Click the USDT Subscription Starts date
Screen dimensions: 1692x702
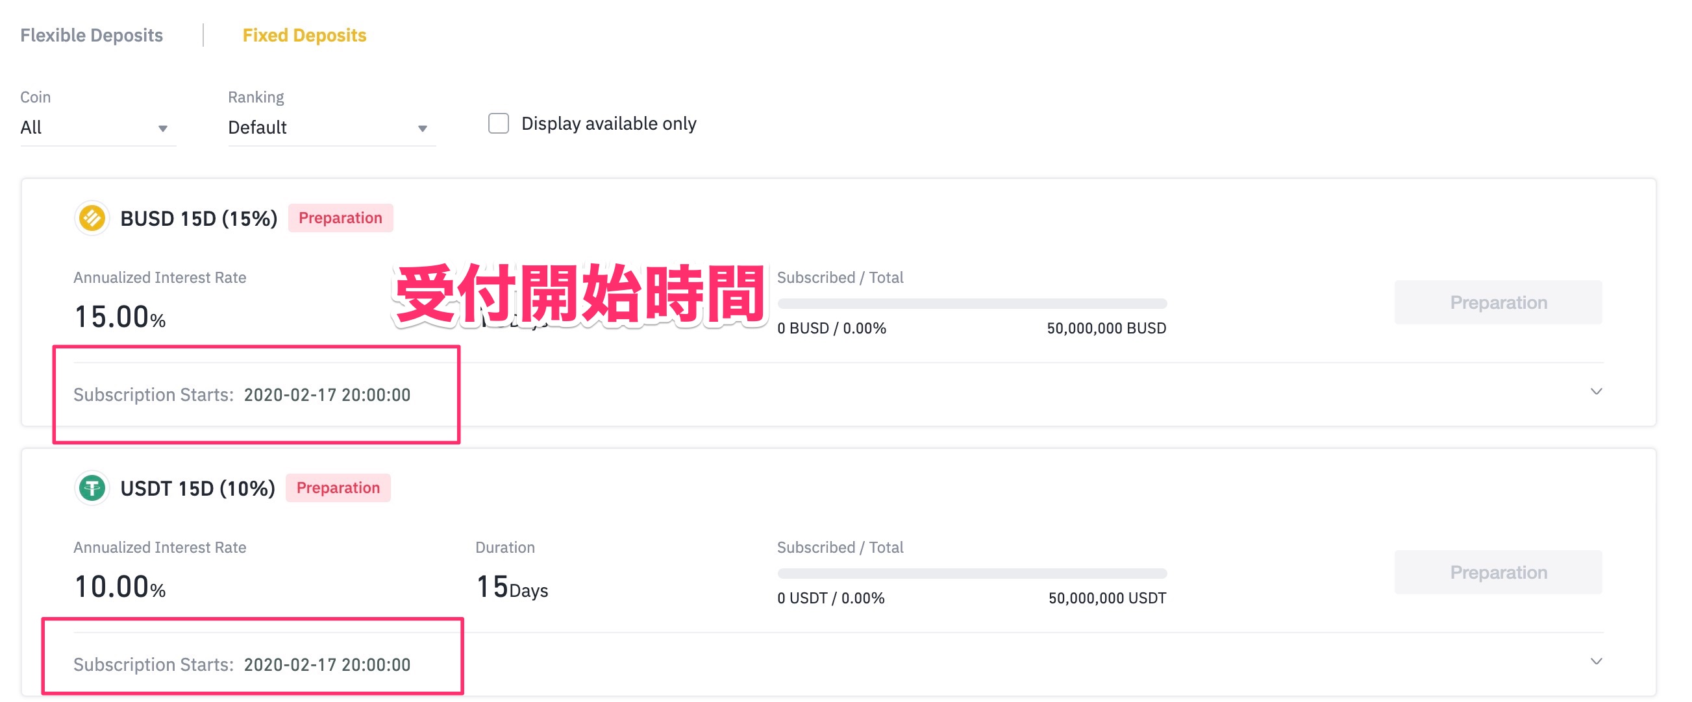coord(327,664)
